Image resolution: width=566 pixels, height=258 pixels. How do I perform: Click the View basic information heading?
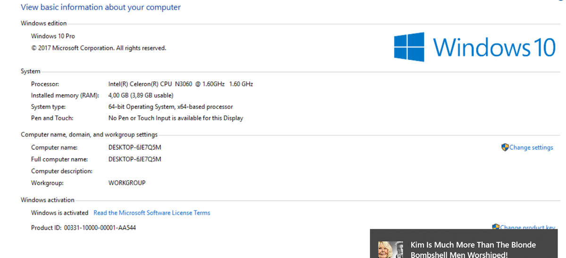(100, 7)
